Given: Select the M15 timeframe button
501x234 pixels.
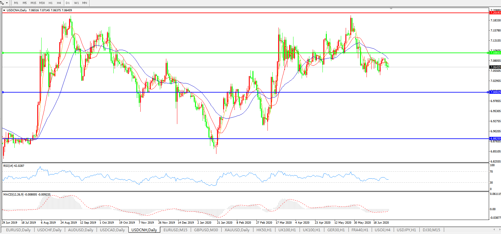Looking at the screenshot, I should click(33, 3).
